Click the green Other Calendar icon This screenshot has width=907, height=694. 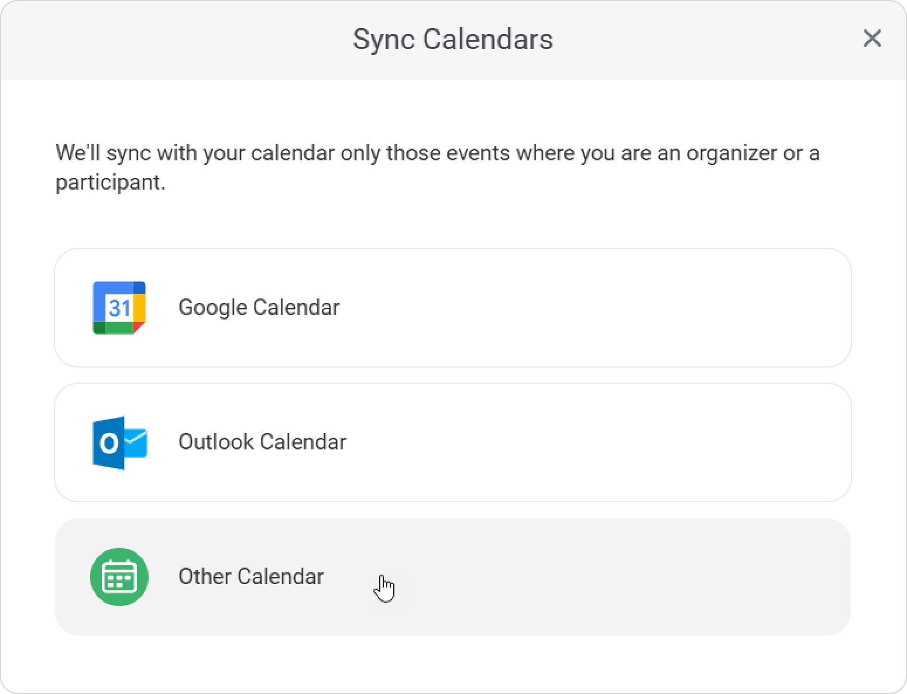coord(119,577)
